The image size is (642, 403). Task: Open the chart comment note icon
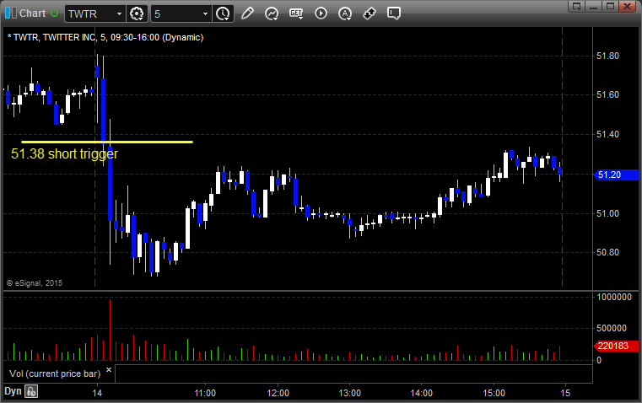pyautogui.click(x=394, y=13)
